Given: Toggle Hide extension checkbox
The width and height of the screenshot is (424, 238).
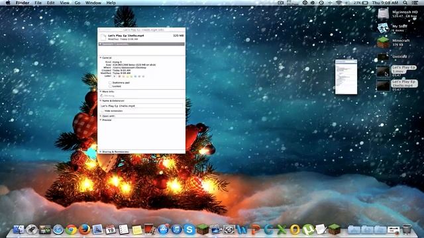Looking at the screenshot, I should 102,111.
